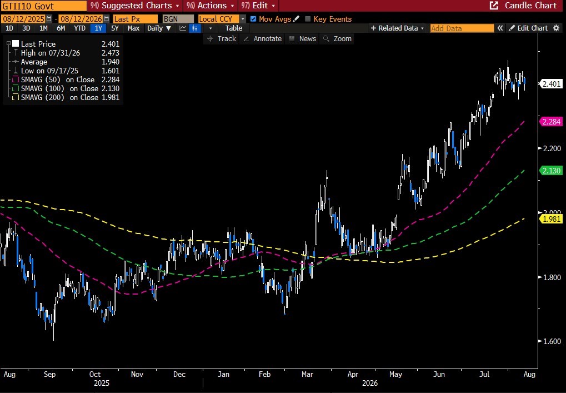Switch to Table view
566x393 pixels.
(233, 28)
